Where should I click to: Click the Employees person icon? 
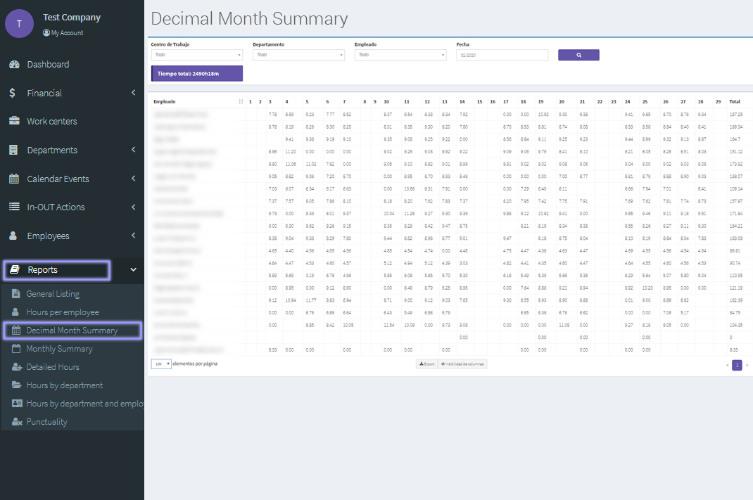click(13, 236)
